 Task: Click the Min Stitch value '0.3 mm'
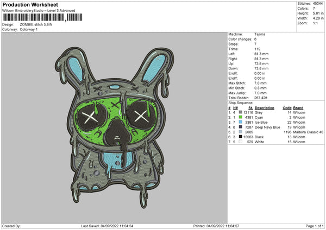point(260,88)
